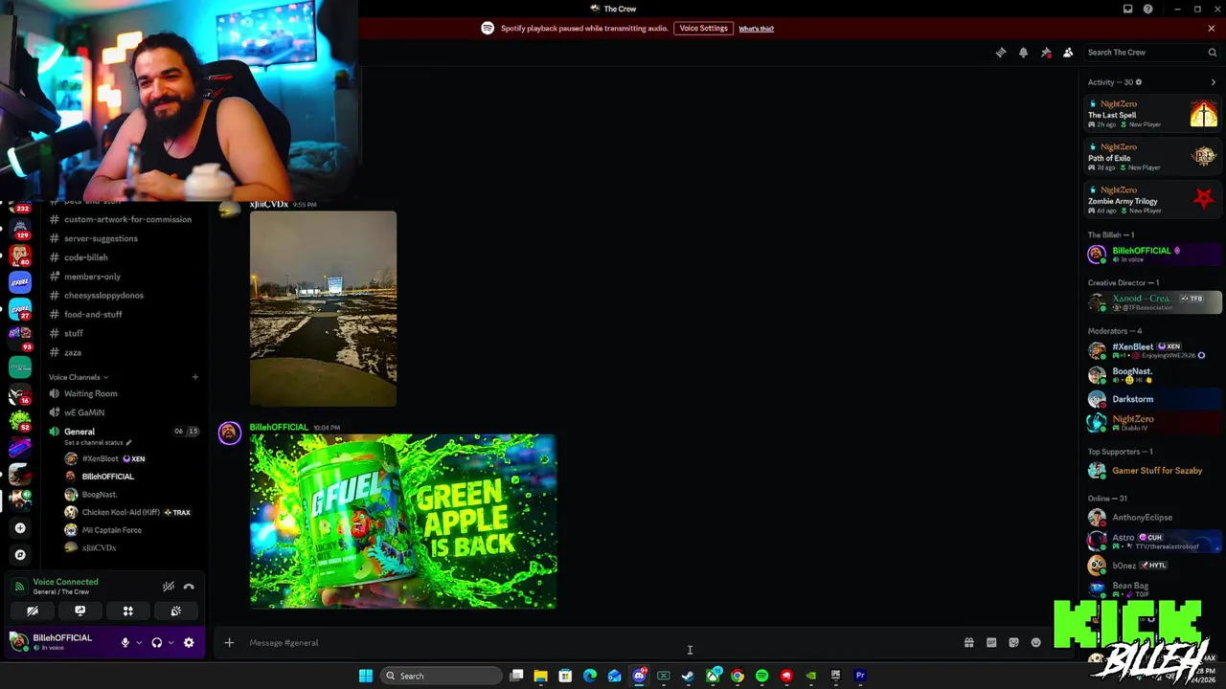Select Gamer Stuff for Sazaby member
This screenshot has width=1226, height=689.
tap(1153, 471)
